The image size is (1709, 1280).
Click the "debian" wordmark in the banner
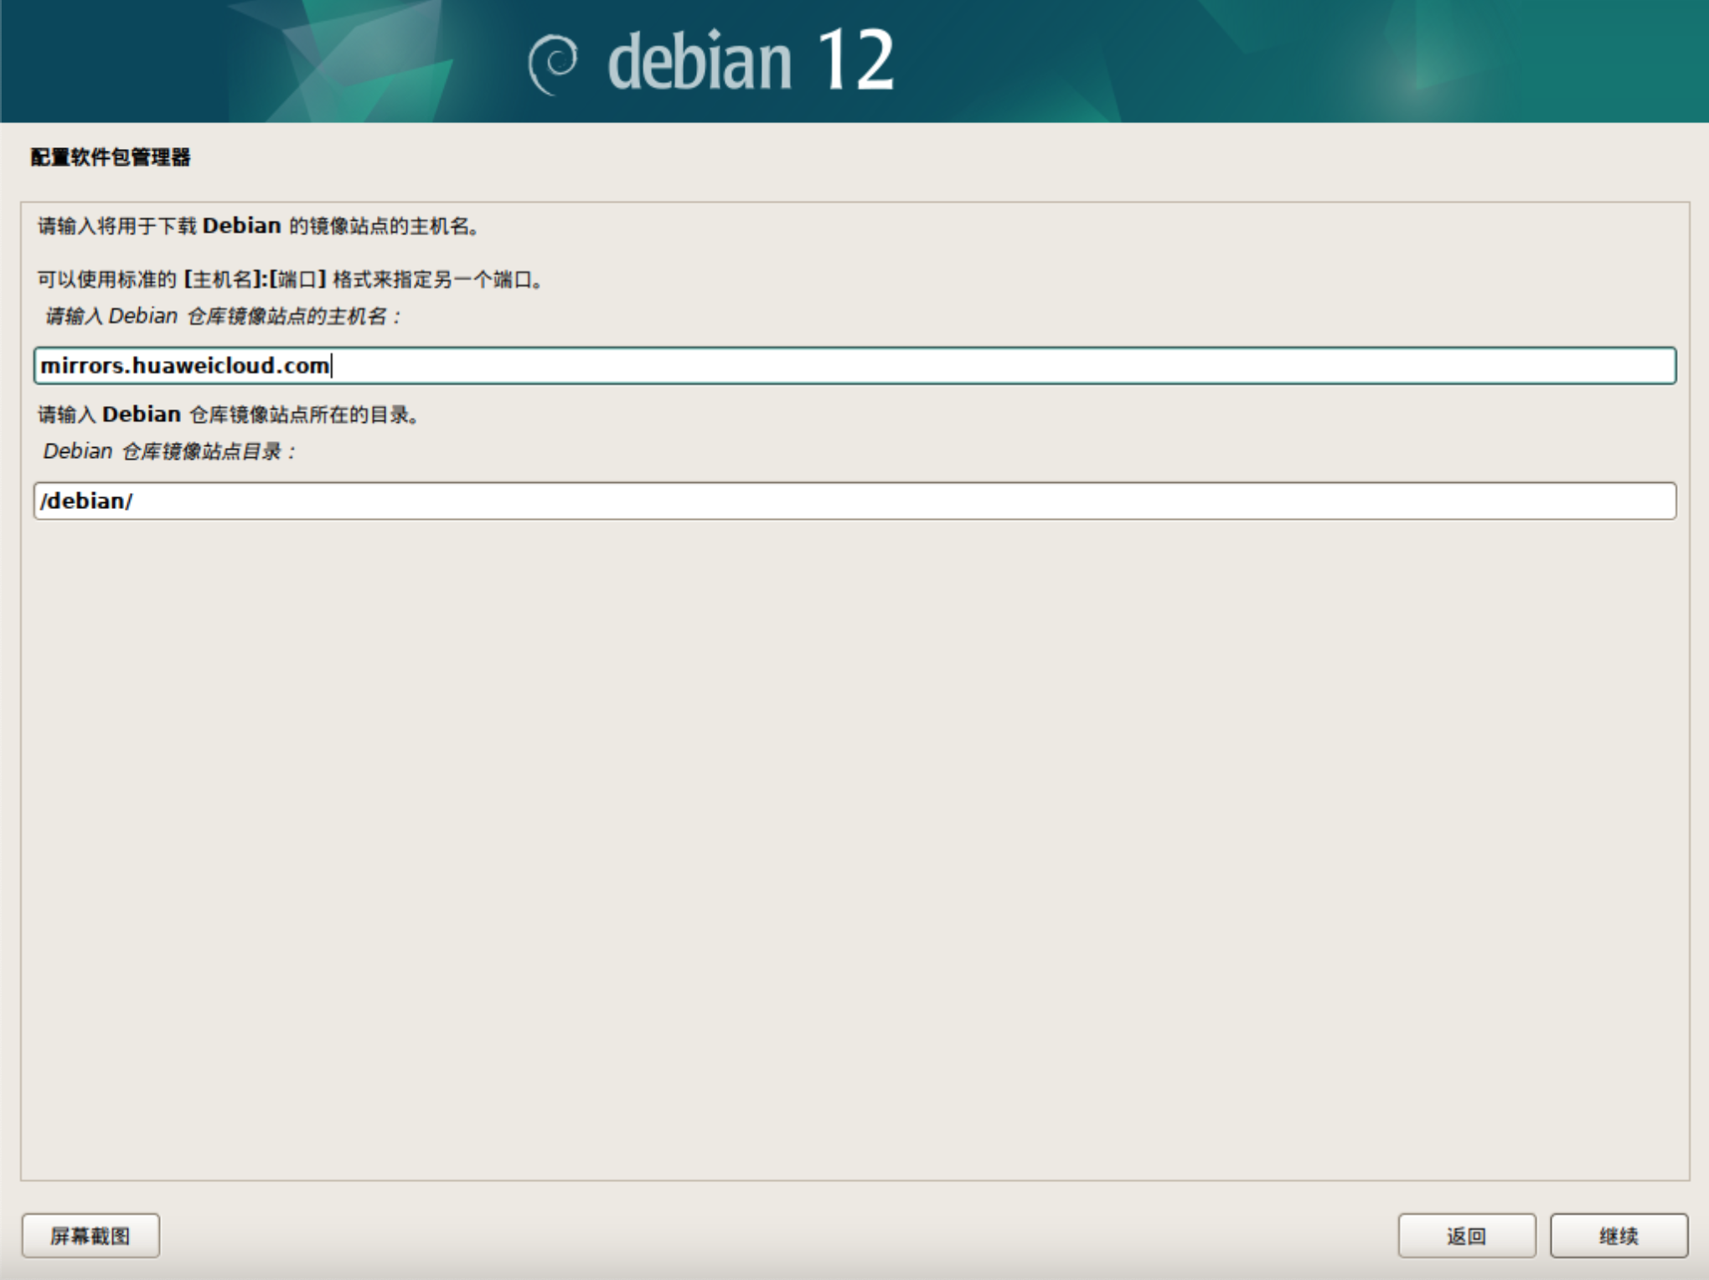click(x=700, y=62)
